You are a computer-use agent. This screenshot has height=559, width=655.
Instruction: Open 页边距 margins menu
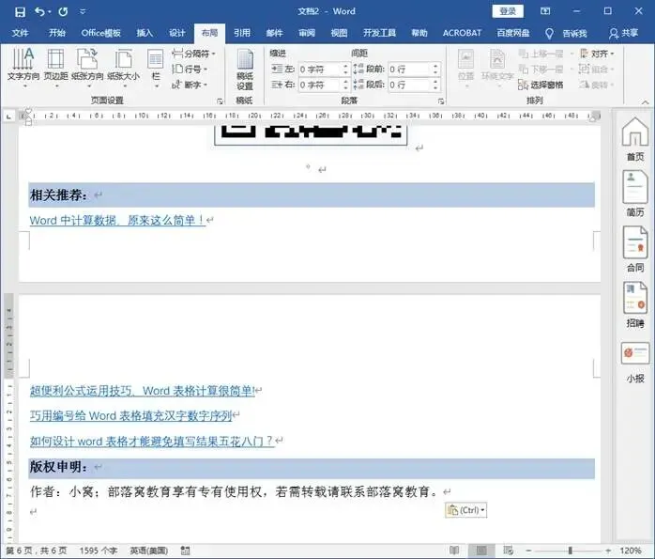[55, 69]
